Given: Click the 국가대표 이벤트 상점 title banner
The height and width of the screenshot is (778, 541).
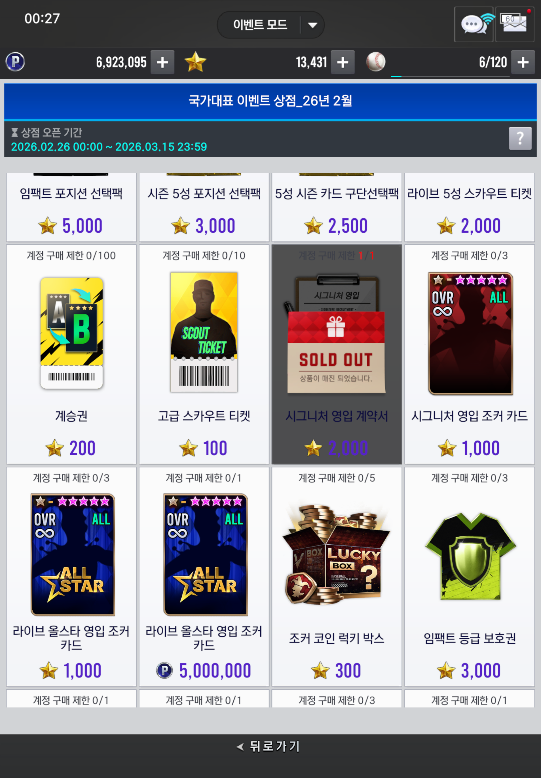Looking at the screenshot, I should click(x=270, y=101).
